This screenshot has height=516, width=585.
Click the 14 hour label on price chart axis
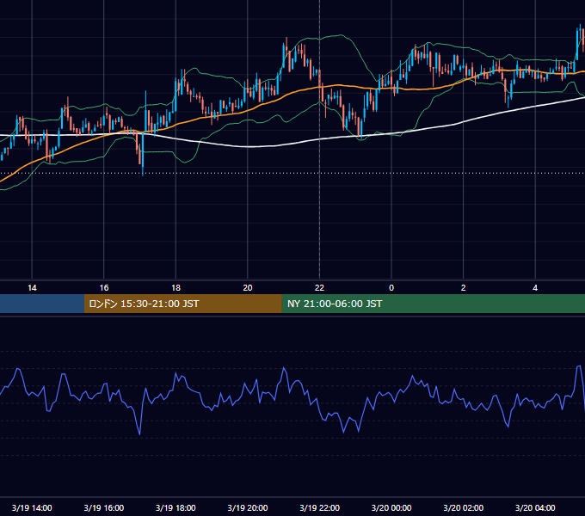pos(32,288)
